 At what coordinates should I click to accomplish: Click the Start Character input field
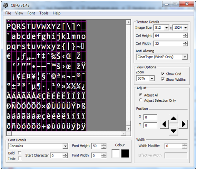[x=57, y=156]
